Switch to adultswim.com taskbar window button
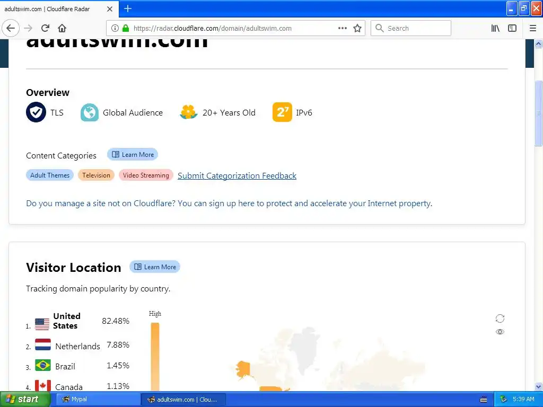543x407 pixels. point(183,399)
